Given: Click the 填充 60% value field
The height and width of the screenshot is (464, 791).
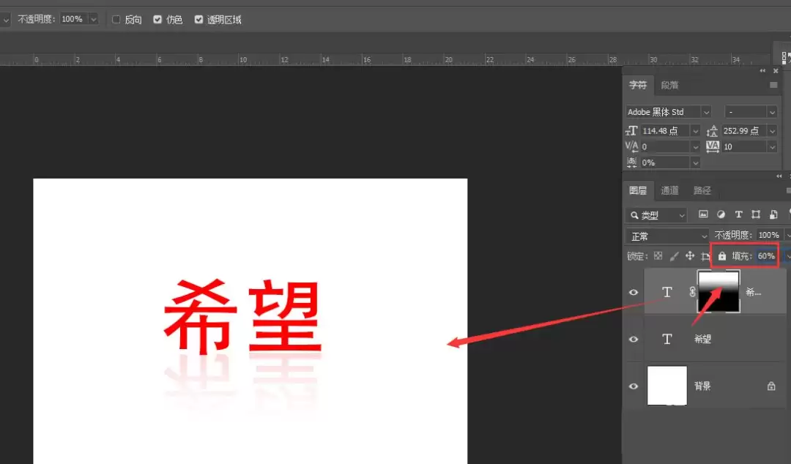Looking at the screenshot, I should click(766, 256).
